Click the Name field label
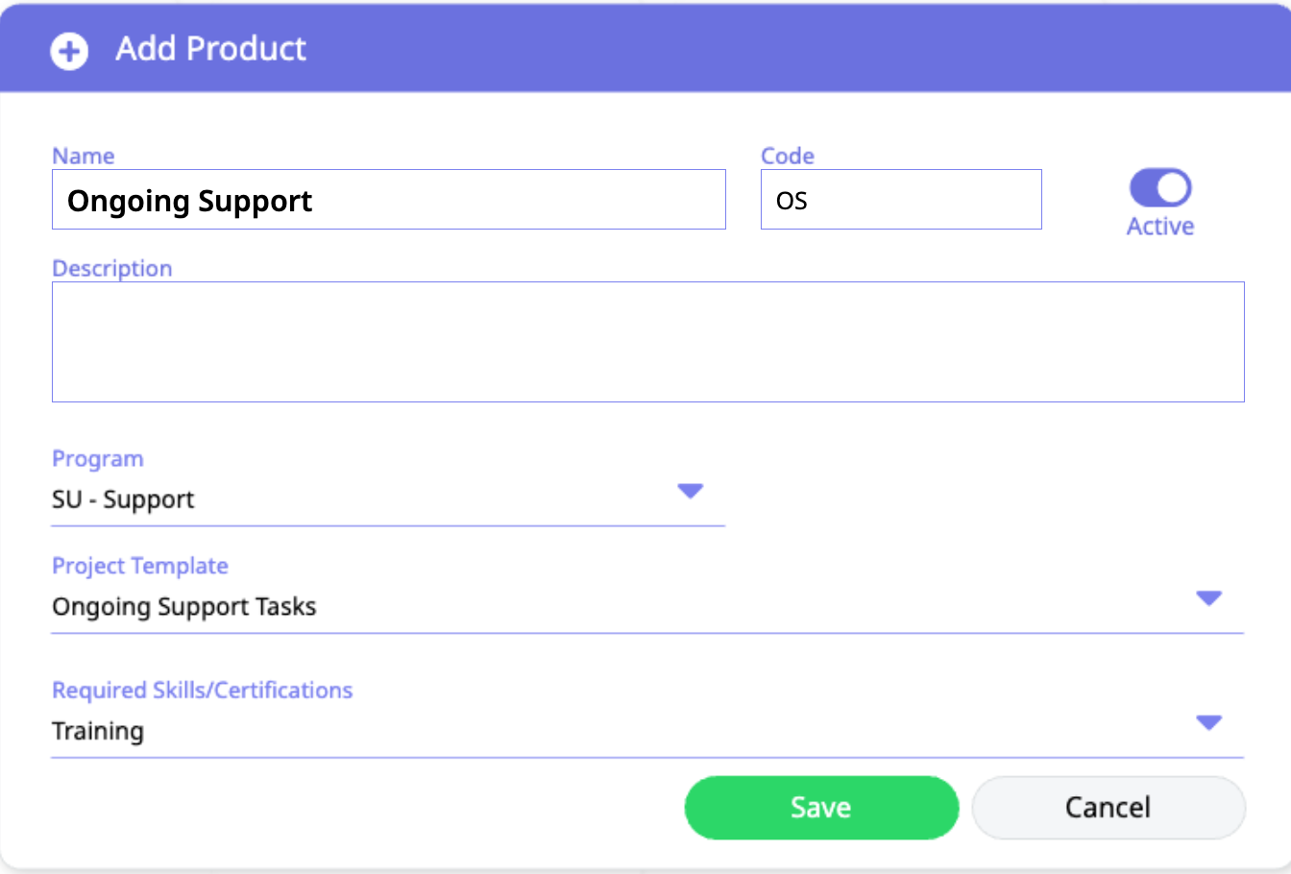The image size is (1291, 874). [84, 156]
